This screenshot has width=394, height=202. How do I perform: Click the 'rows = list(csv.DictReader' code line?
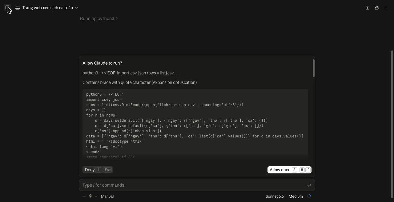(165, 105)
